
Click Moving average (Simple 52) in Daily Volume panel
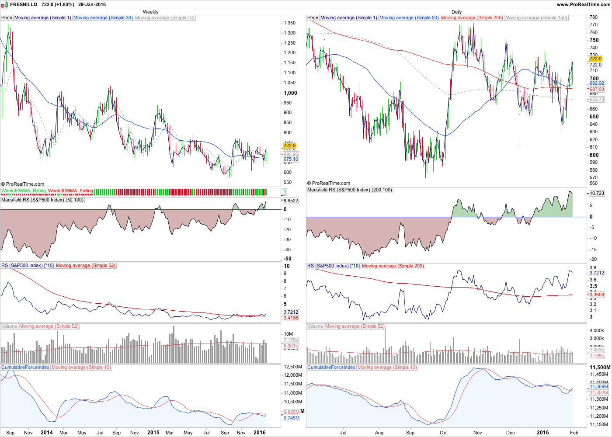[355, 326]
